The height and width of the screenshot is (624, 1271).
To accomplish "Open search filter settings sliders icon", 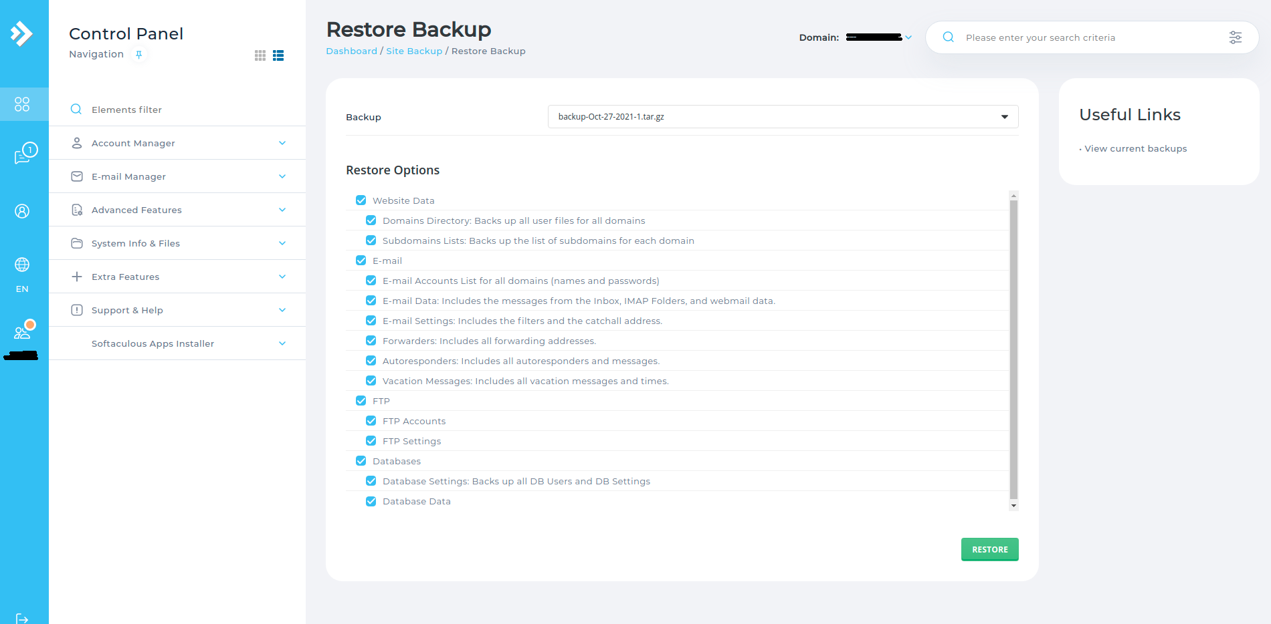I will pos(1235,37).
